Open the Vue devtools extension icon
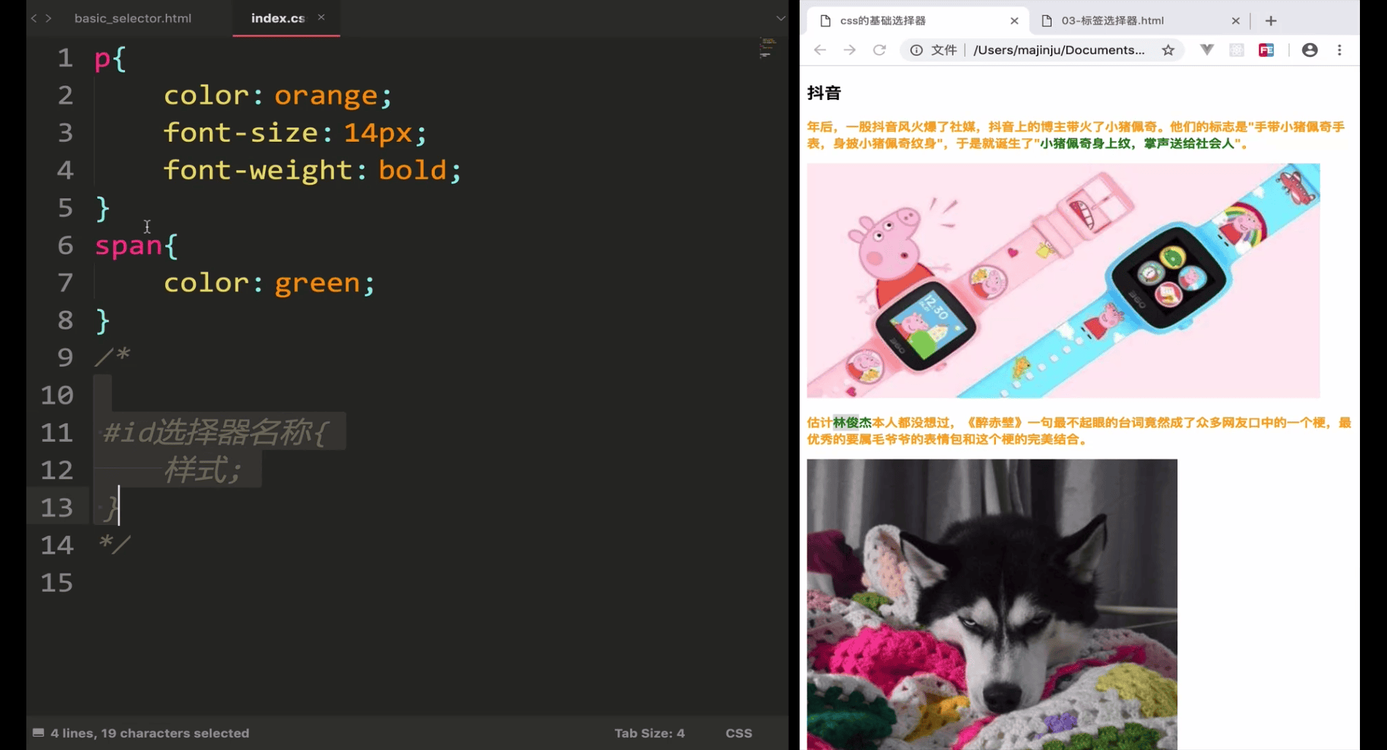Viewport: 1387px width, 750px height. coord(1206,50)
